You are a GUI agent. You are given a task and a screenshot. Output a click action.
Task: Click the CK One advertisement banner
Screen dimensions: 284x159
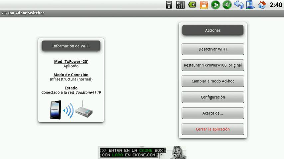(x=142, y=152)
